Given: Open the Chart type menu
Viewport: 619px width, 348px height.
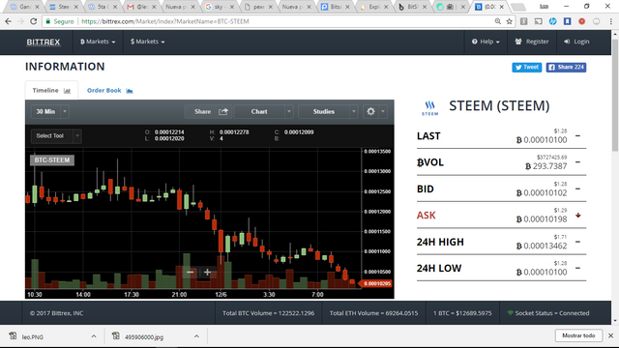Looking at the screenshot, I should point(259,112).
